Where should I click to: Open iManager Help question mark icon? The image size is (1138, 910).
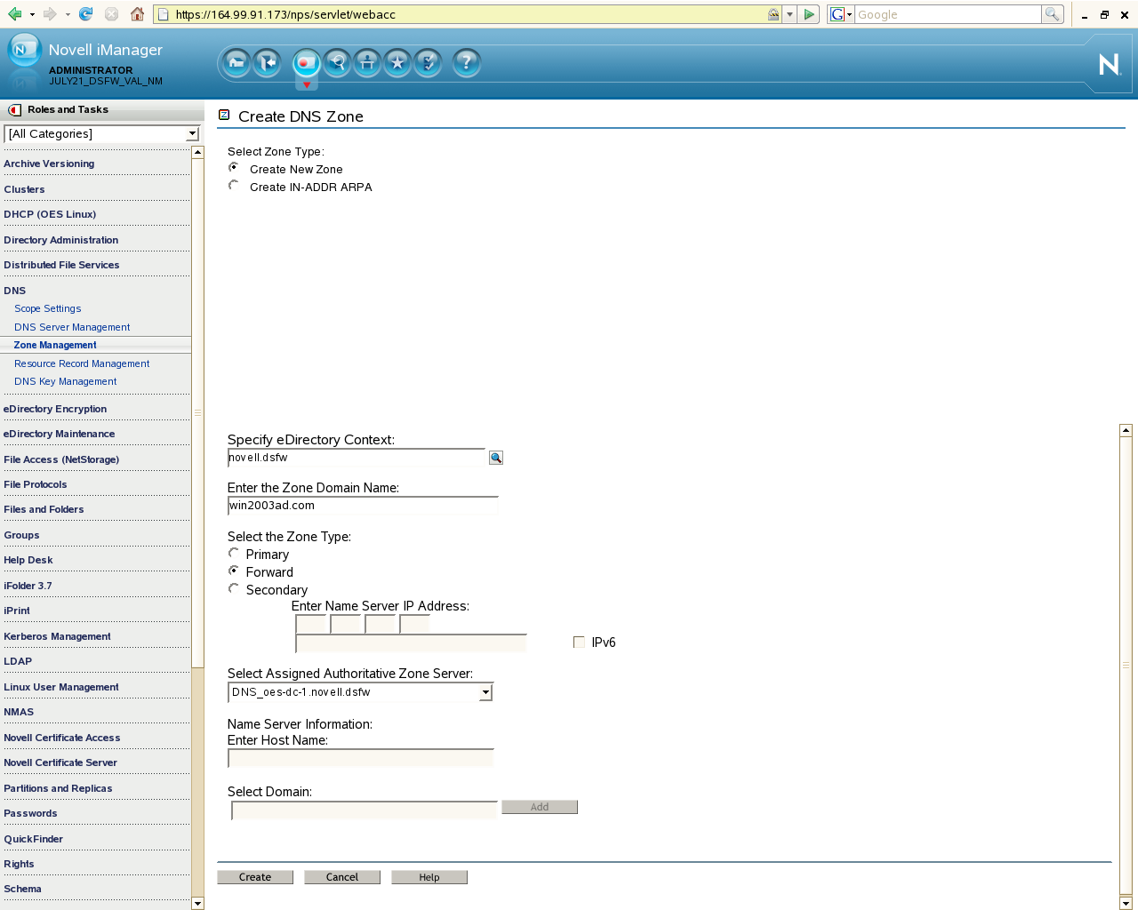[x=467, y=62]
